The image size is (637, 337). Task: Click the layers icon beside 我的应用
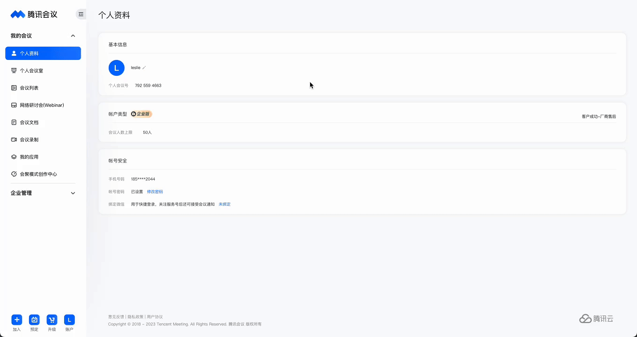pos(14,157)
